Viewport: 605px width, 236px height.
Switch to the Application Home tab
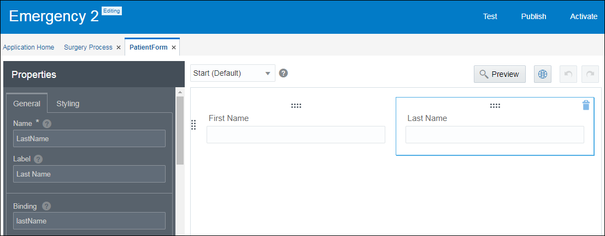click(28, 47)
